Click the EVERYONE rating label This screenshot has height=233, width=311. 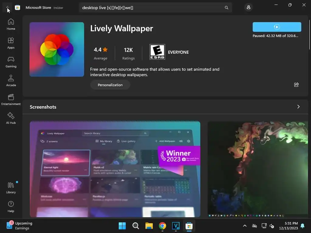click(178, 52)
